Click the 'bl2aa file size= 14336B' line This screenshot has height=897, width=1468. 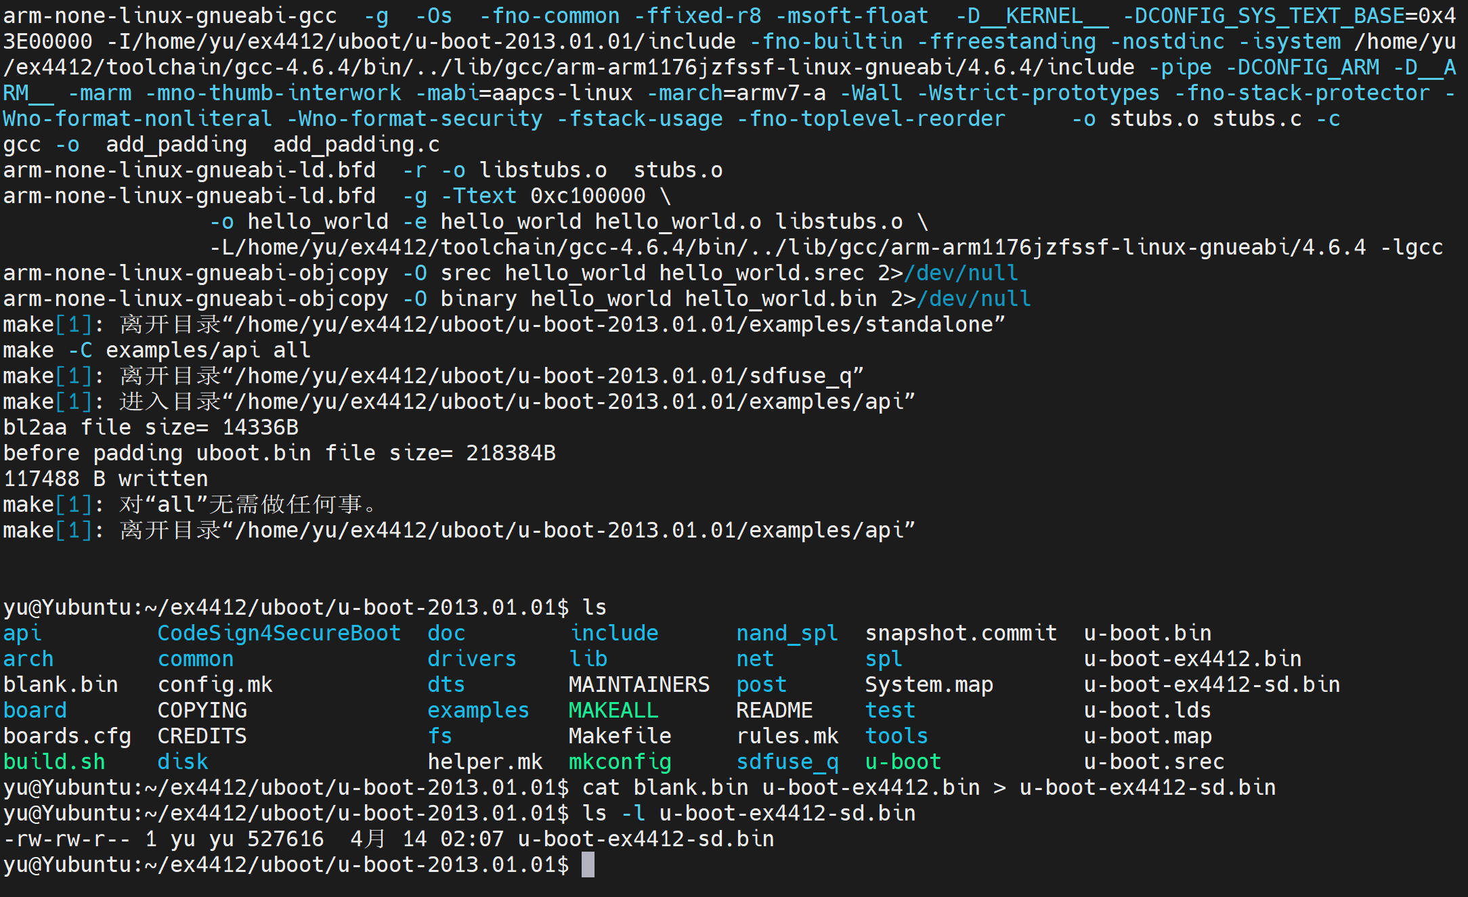click(150, 427)
